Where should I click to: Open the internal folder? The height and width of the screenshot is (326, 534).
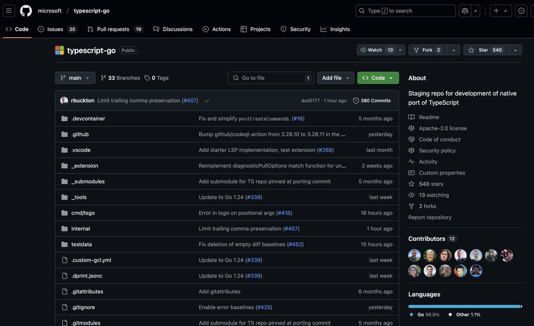coord(81,229)
